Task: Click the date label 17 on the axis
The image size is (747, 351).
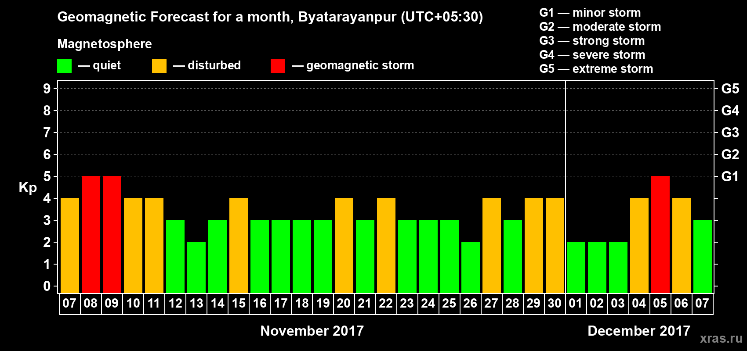Action: pyautogui.click(x=281, y=304)
